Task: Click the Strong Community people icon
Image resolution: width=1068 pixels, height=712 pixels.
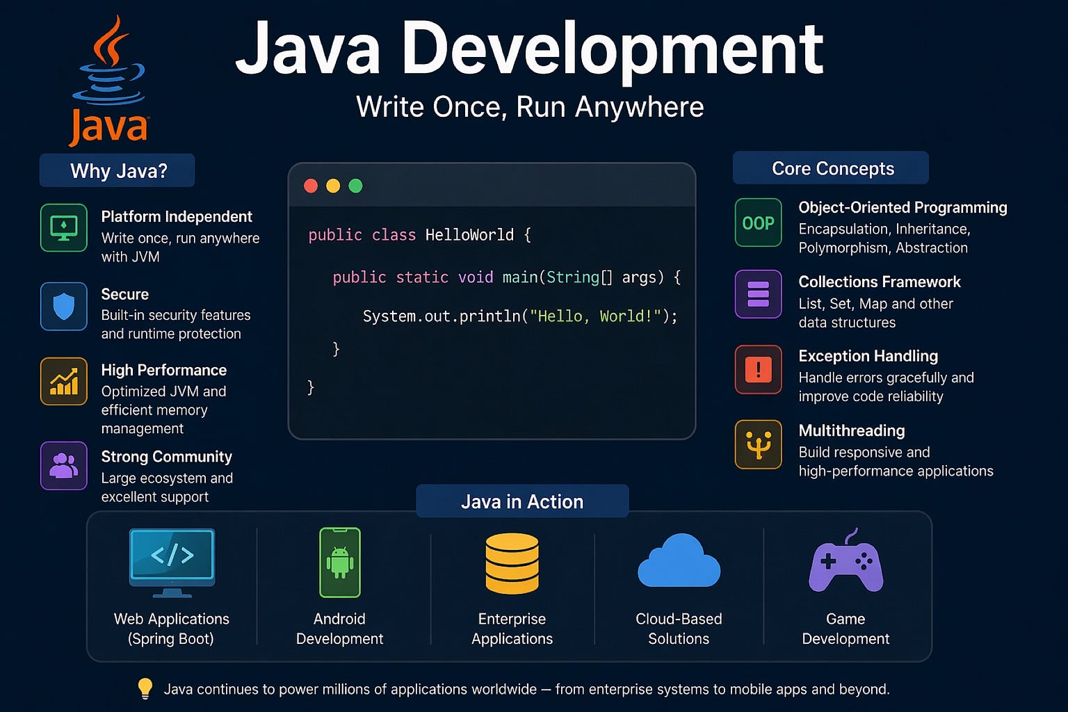Action: [x=64, y=465]
